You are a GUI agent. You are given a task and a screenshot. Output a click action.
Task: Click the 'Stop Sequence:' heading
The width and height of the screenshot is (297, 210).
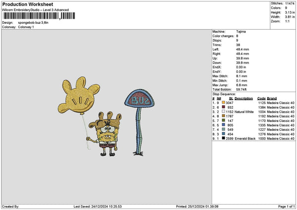coord(224,94)
